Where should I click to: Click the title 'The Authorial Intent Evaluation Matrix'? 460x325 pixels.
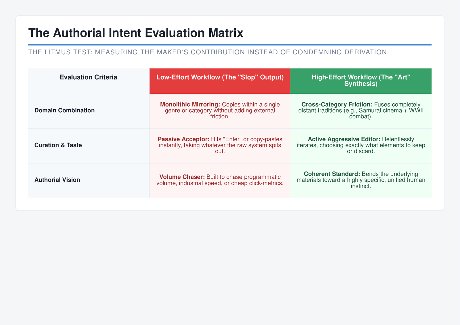click(x=136, y=33)
